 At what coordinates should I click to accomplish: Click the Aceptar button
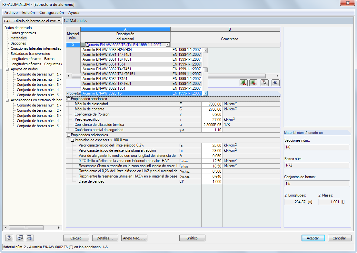(x=313, y=238)
